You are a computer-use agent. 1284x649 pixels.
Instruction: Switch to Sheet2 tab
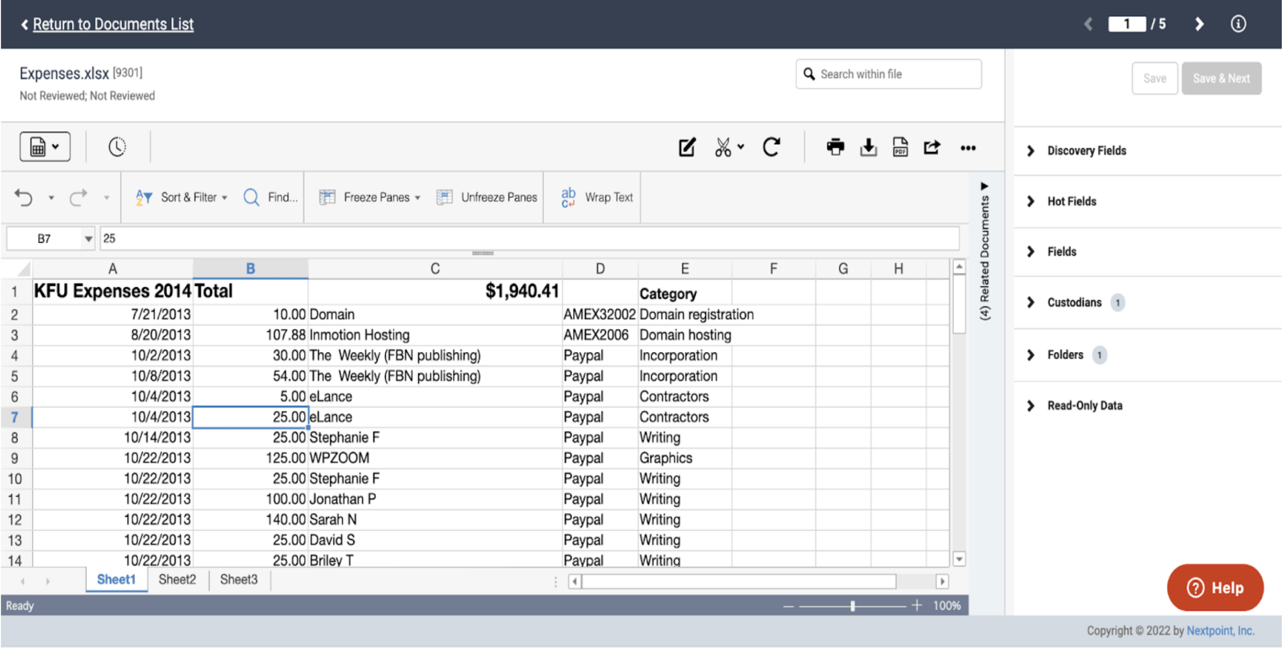(x=177, y=580)
